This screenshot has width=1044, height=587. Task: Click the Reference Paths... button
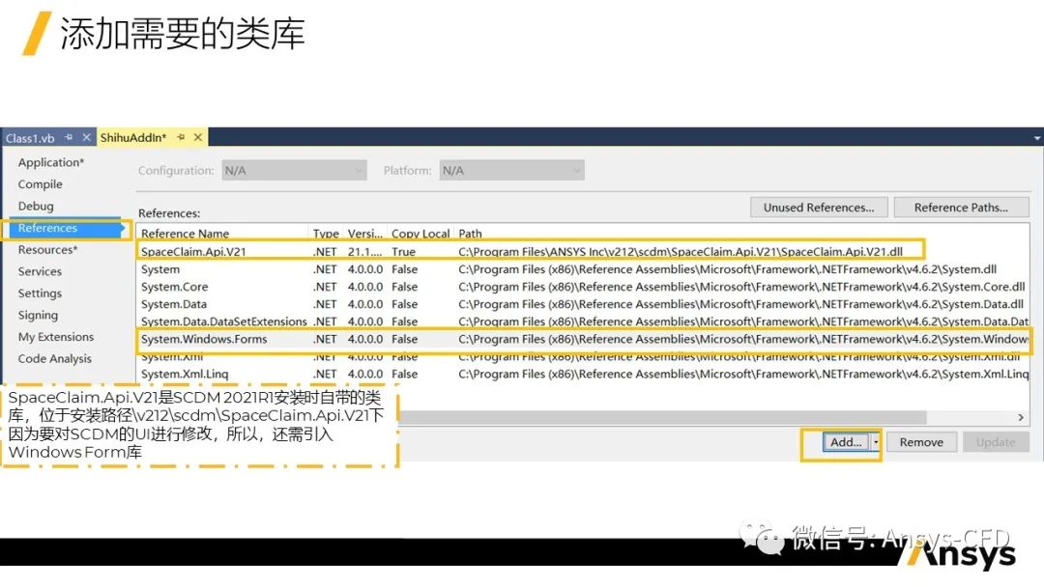[961, 208]
